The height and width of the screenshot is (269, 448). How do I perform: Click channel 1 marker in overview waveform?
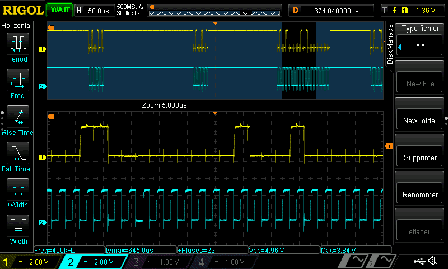(43, 49)
